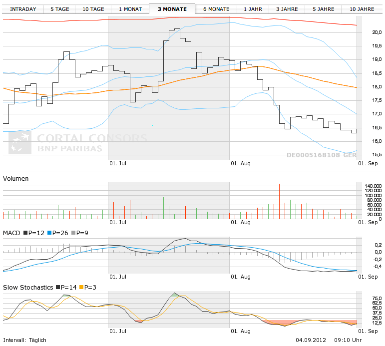This screenshot has height=346, width=385.
Task: Click the 01. Jul label under the Volumen chart
Action: click(x=119, y=222)
